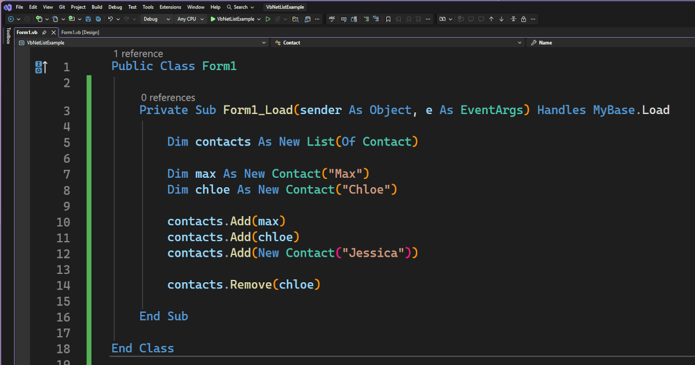Click the inheritance margin icon beside Class Form1

click(40, 67)
